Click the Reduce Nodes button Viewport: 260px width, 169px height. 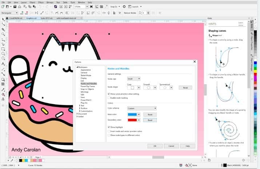(130, 13)
